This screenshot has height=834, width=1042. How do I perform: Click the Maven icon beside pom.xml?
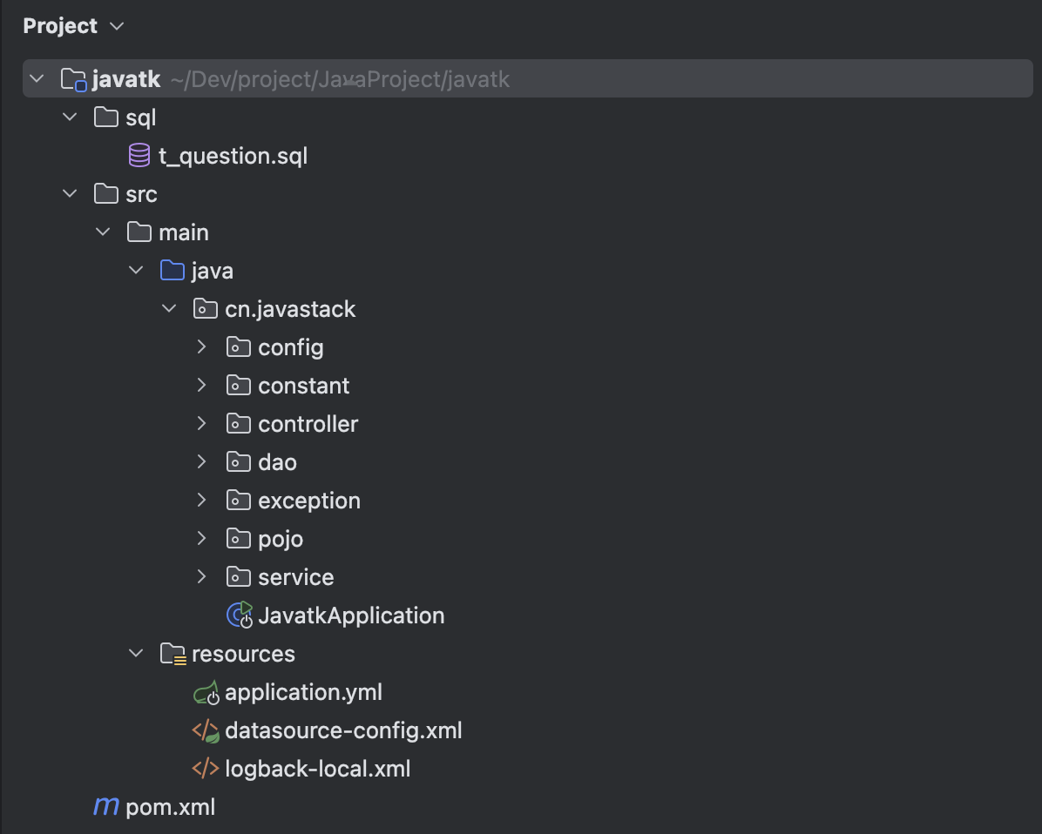pyautogui.click(x=105, y=807)
